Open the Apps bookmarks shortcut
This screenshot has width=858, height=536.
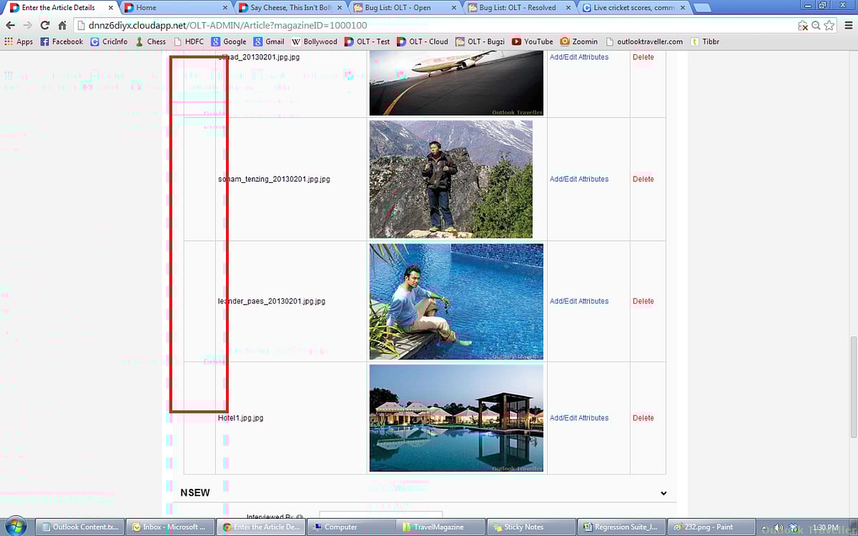tap(19, 41)
